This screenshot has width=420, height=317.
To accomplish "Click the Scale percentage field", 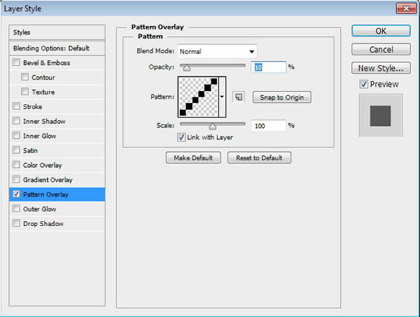I will (269, 125).
